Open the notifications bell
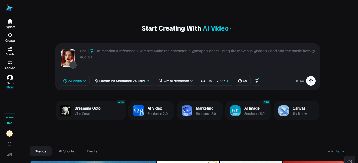The width and height of the screenshot is (358, 163). 10,144
